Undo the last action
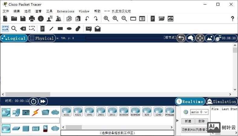The width and height of the screenshot is (238, 136). [87, 19]
